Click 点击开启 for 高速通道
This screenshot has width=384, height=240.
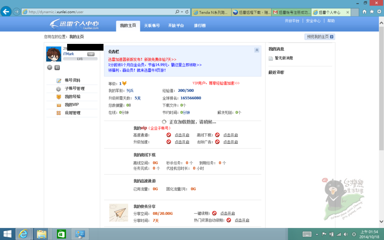tap(182, 135)
